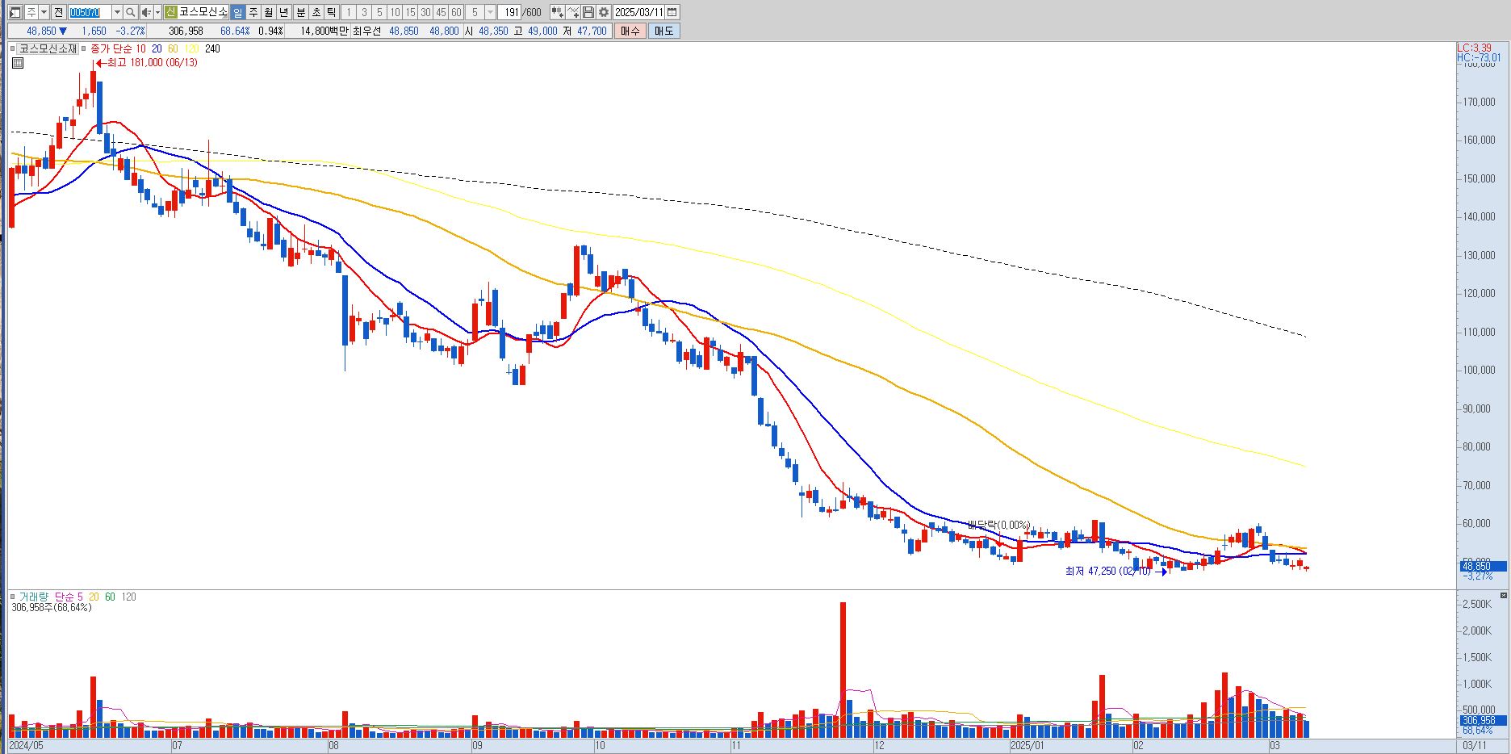
Task: Click the data table grid icon on chart
Action: click(x=18, y=62)
